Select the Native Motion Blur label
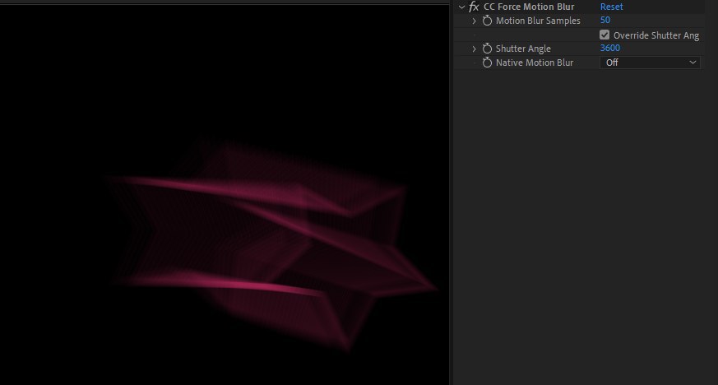 click(x=535, y=63)
